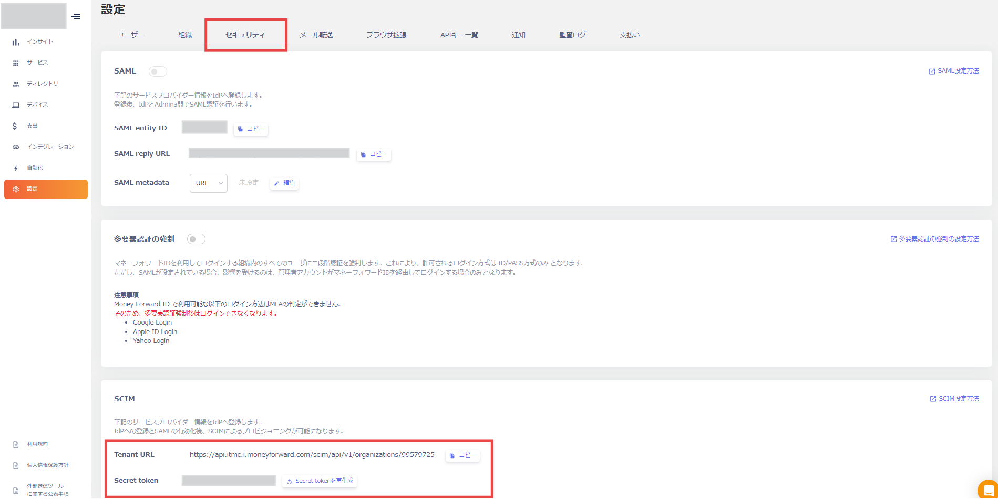
Task: Collapse the sidebar with the menu icon
Action: coord(76,16)
